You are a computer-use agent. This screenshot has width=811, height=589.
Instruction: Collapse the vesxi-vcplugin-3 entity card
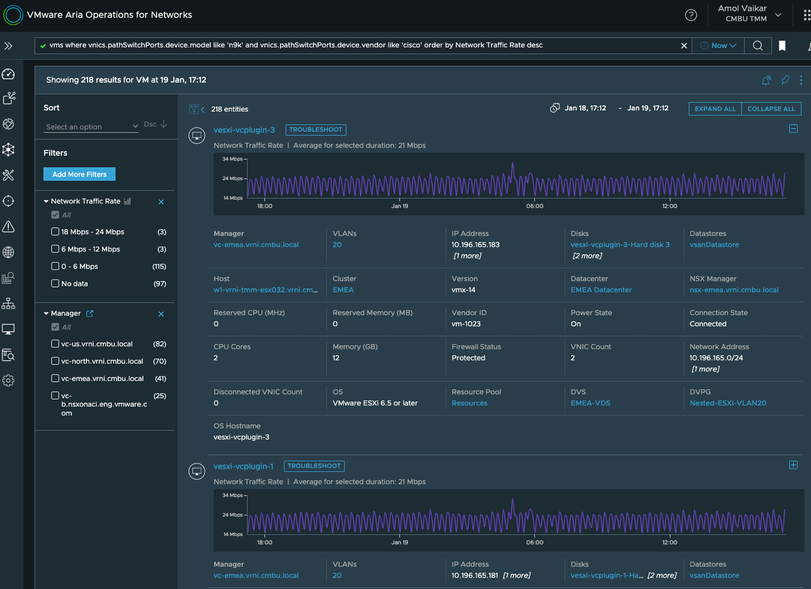[793, 129]
